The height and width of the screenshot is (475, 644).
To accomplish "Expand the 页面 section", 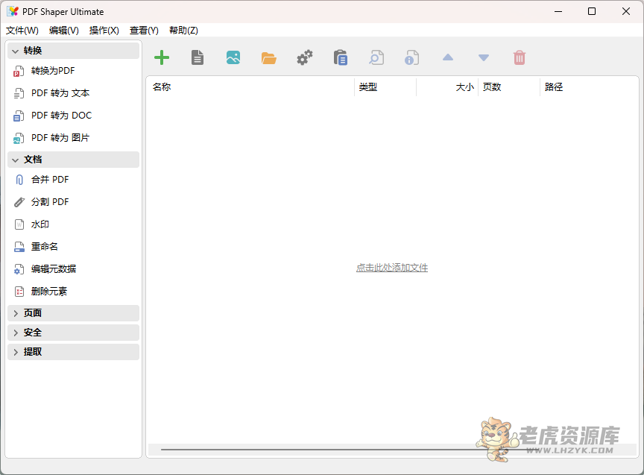I will pyautogui.click(x=73, y=313).
